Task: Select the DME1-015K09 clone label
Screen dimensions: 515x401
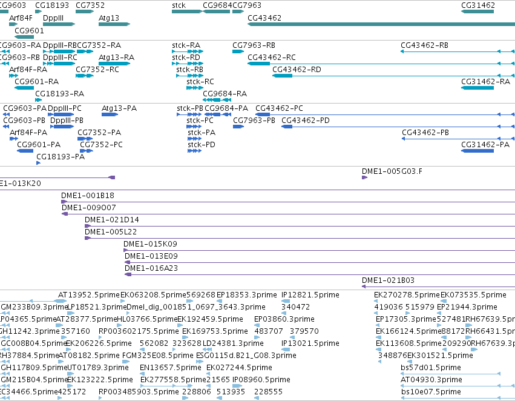Action: (x=150, y=244)
